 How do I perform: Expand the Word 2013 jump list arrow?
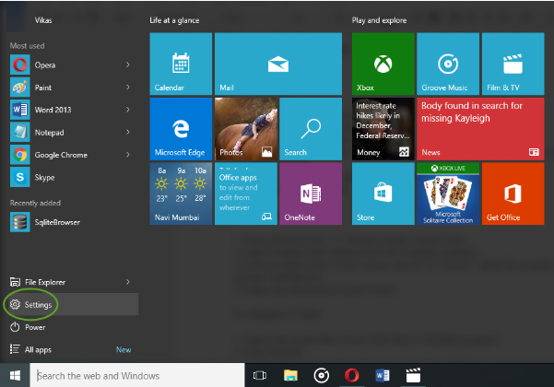[x=128, y=110]
